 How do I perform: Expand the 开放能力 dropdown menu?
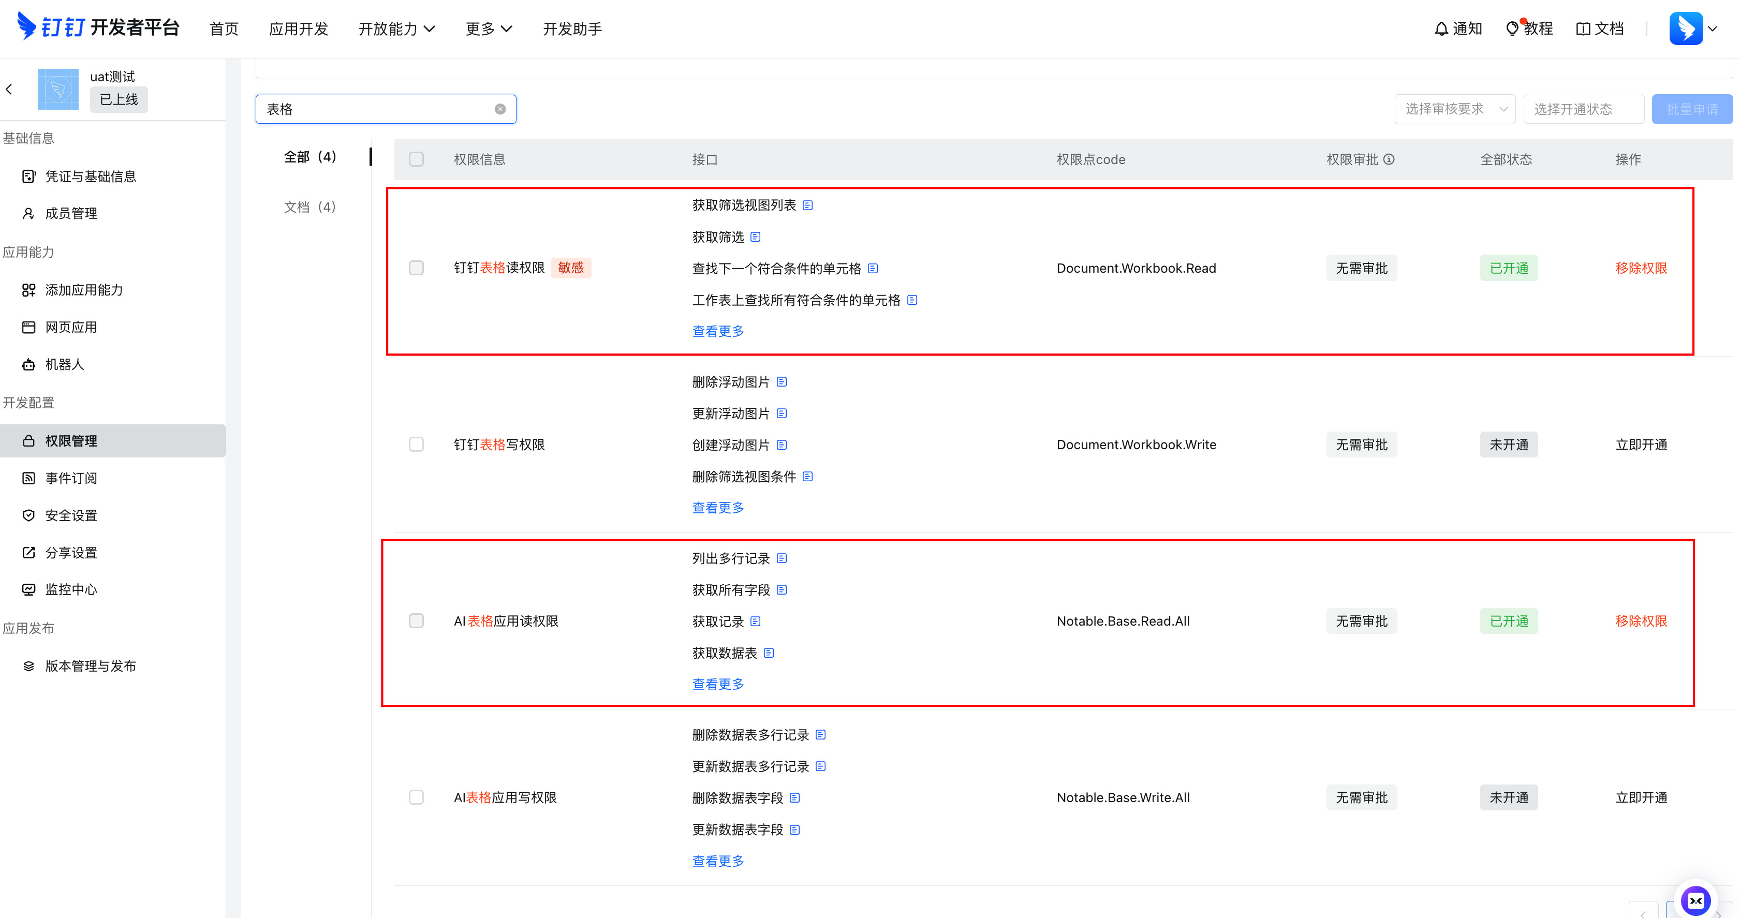pos(396,29)
